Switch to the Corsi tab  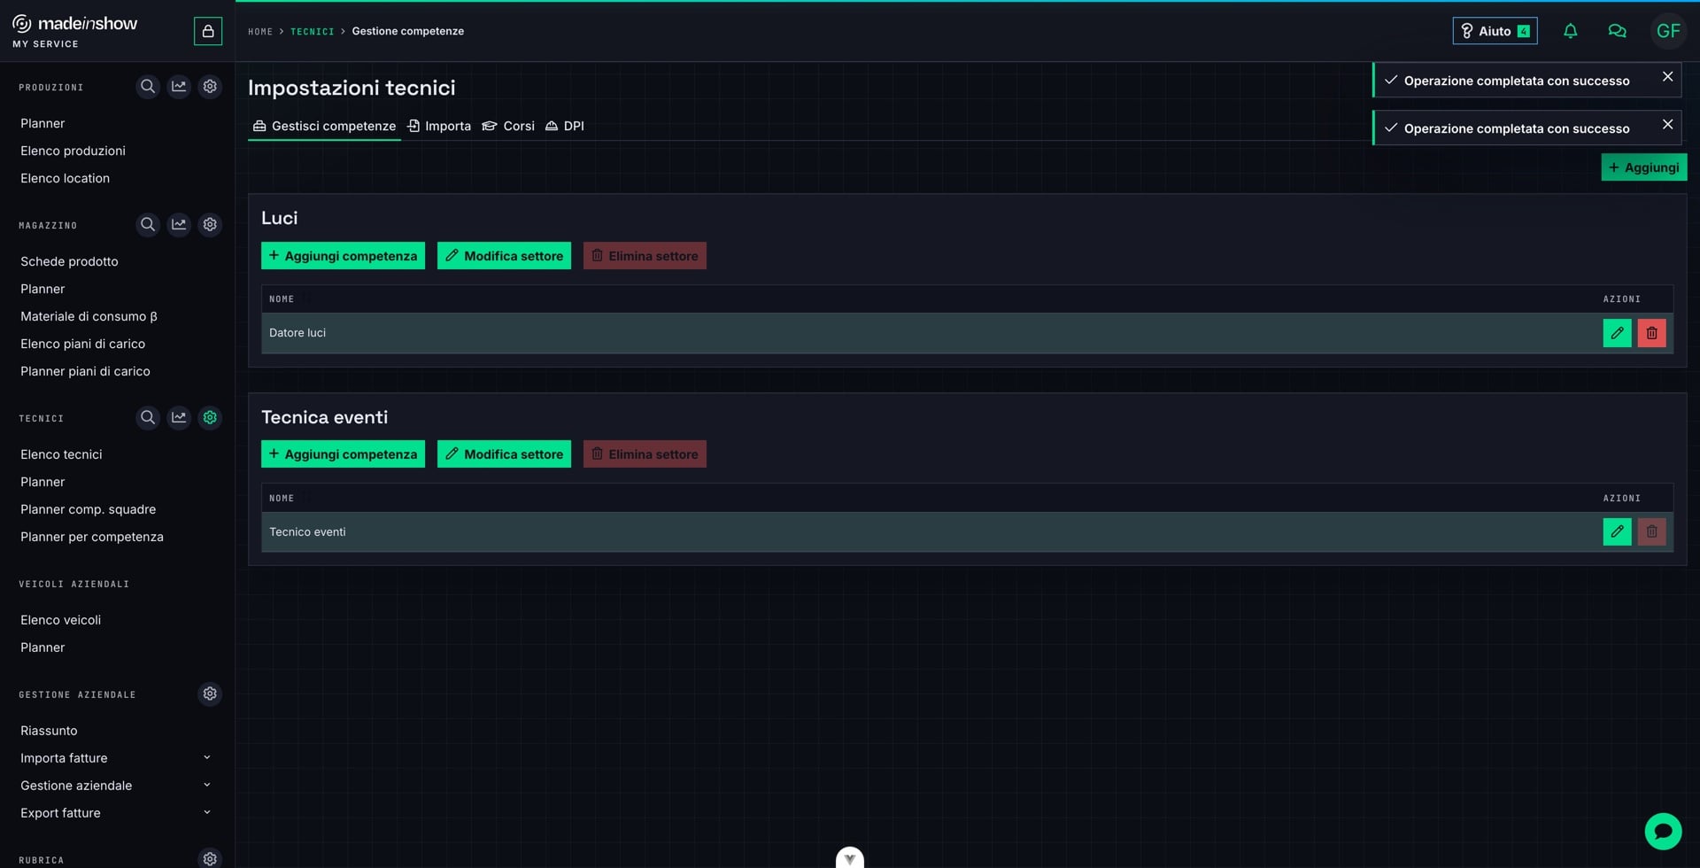click(508, 126)
